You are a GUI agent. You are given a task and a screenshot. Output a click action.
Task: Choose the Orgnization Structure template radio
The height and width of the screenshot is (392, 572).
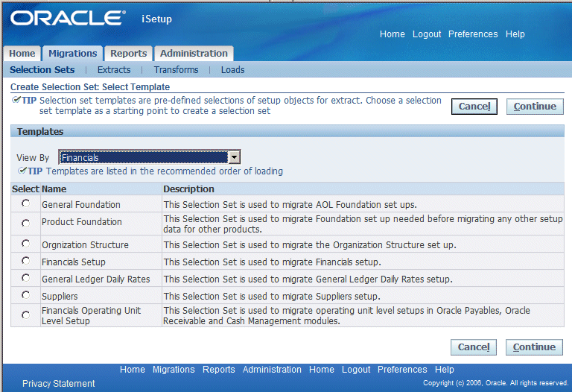tap(25, 244)
